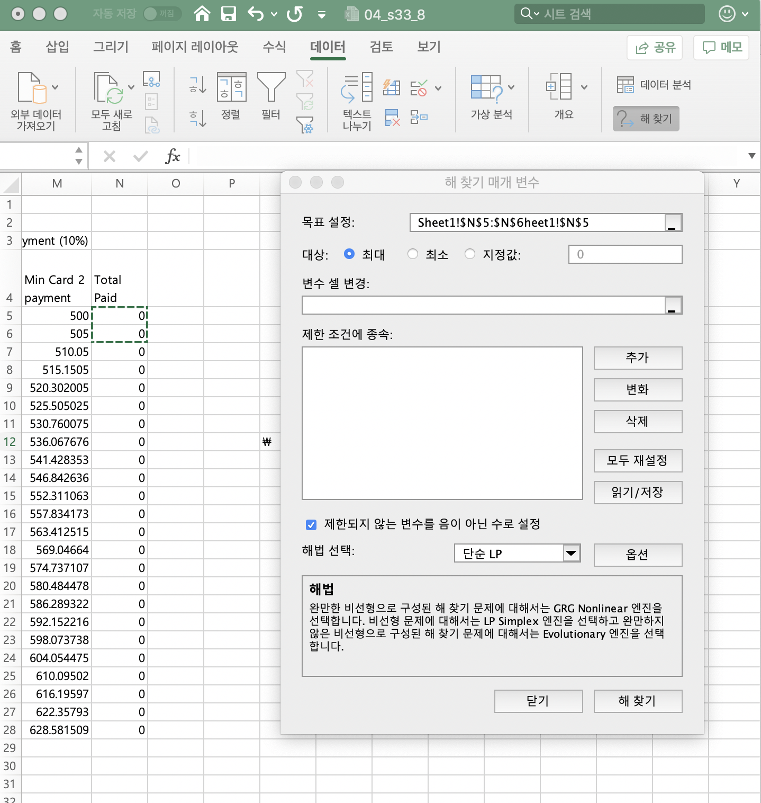The image size is (761, 803).
Task: Open 데이터 분석 data analysis tool
Action: click(x=654, y=85)
